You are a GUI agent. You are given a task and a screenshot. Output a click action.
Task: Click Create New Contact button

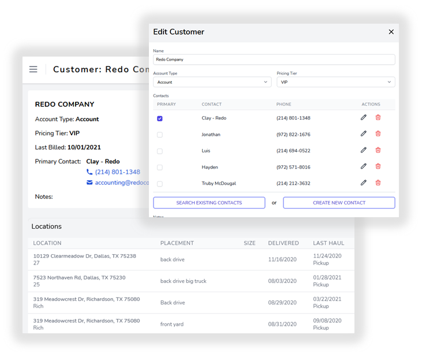[x=339, y=203]
